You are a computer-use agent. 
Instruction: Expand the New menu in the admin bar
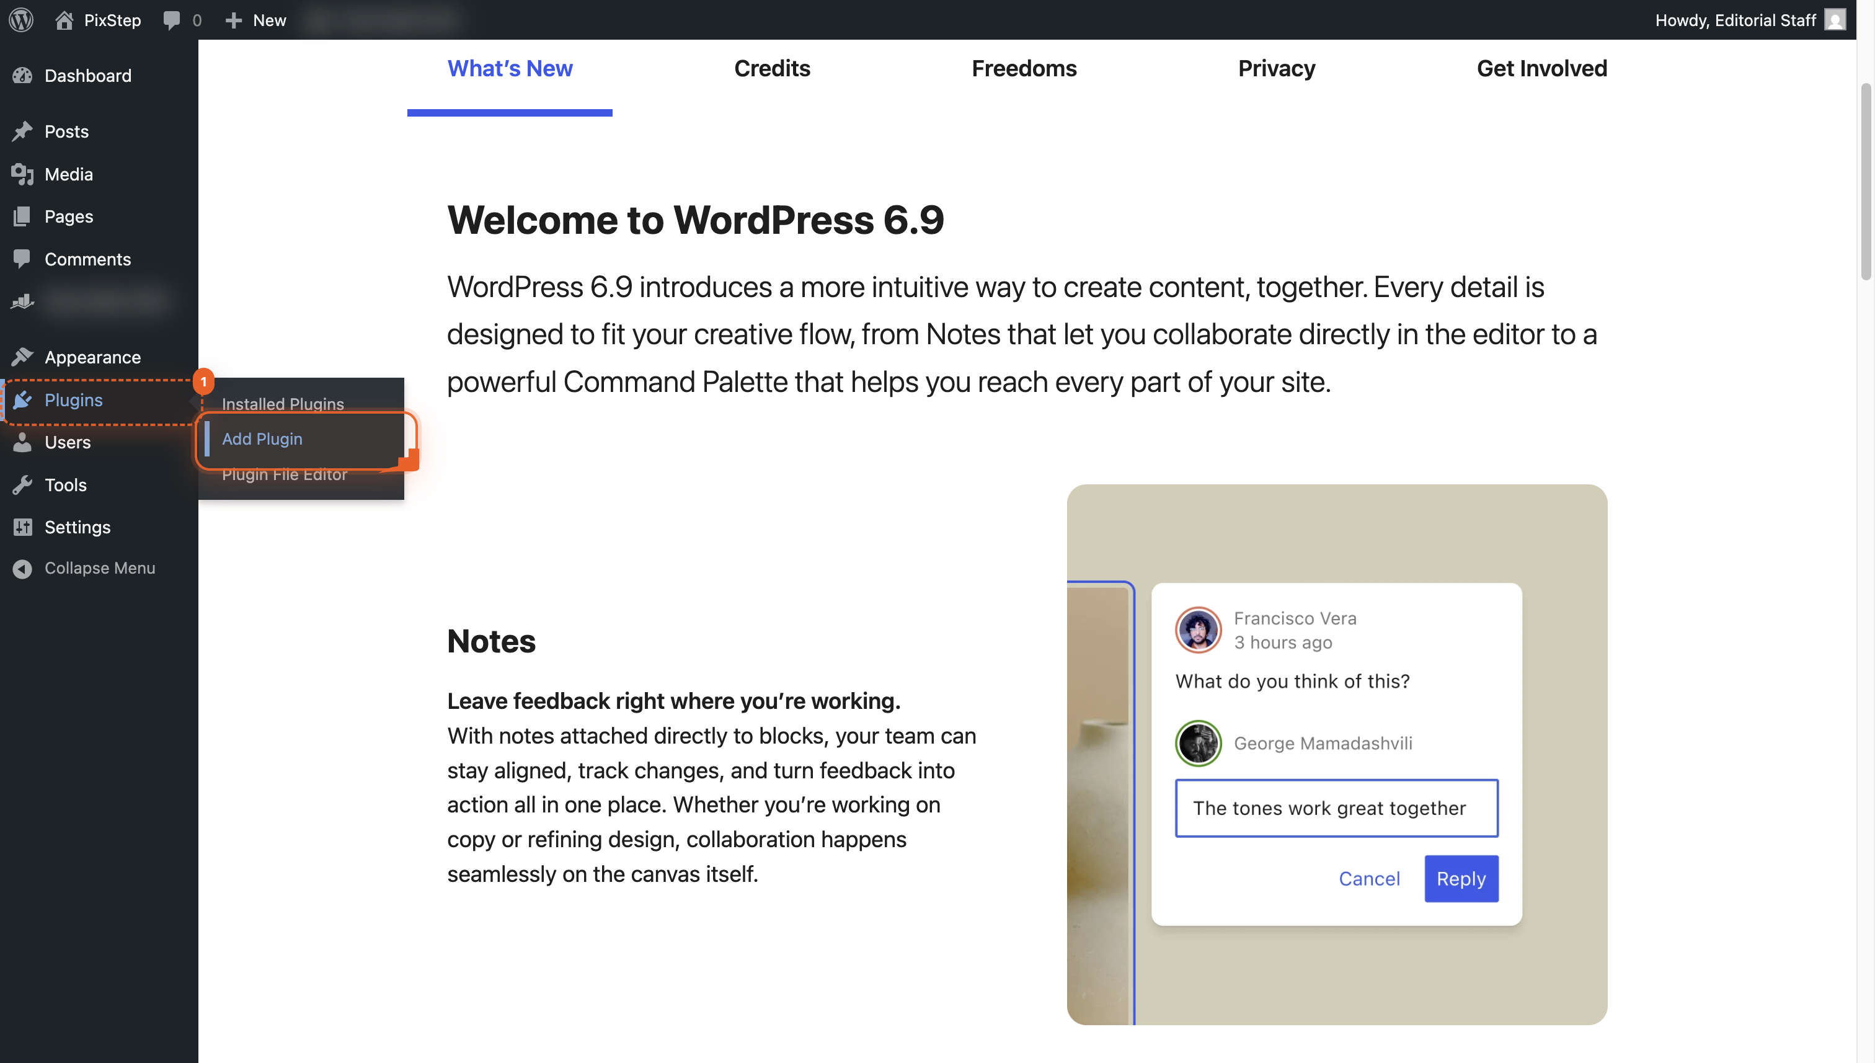[255, 20]
